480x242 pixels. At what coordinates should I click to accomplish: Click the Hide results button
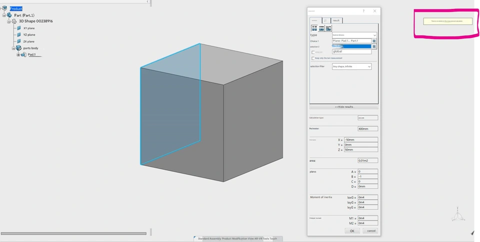(344, 107)
